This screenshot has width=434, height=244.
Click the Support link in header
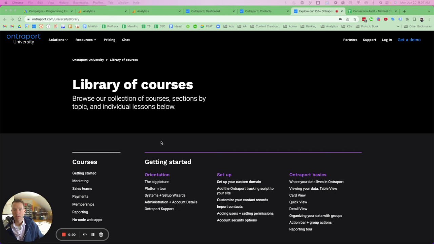point(369,40)
